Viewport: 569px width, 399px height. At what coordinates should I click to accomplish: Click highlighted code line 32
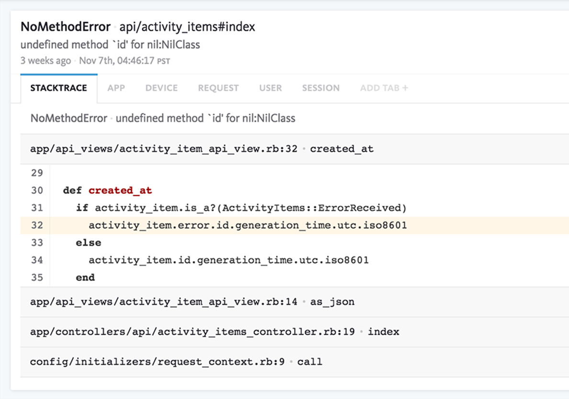tap(295, 225)
